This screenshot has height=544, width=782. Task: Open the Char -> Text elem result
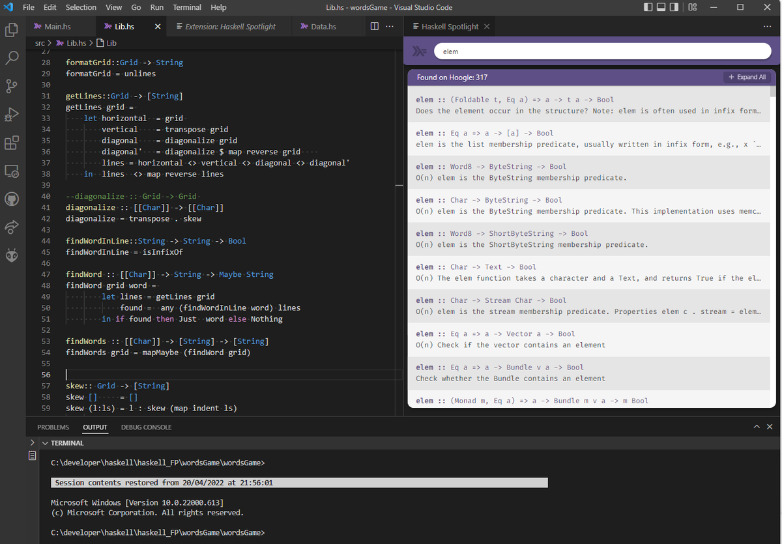[x=588, y=272]
